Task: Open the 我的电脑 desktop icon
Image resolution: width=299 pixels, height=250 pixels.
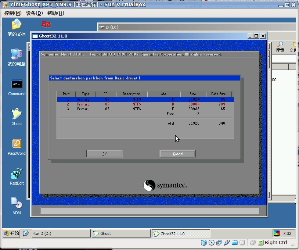Action: pos(17,57)
